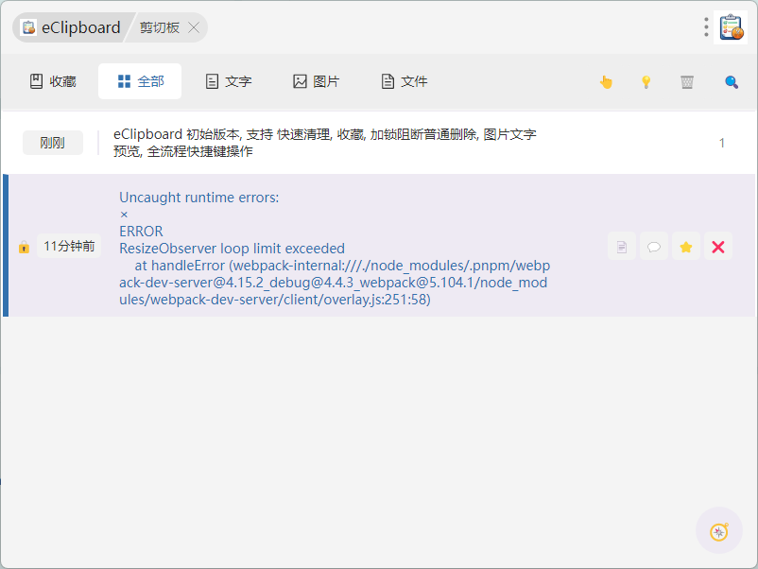This screenshot has height=569, width=758.
Task: Switch to the 文字 tab
Action: point(229,81)
